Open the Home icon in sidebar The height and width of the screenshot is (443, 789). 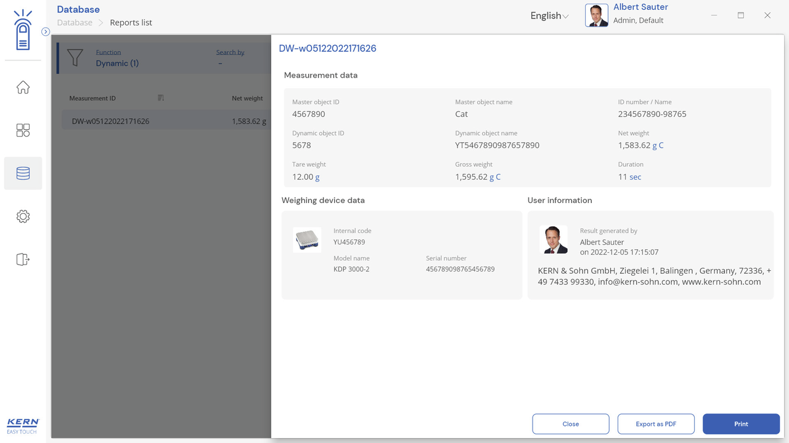pos(23,87)
